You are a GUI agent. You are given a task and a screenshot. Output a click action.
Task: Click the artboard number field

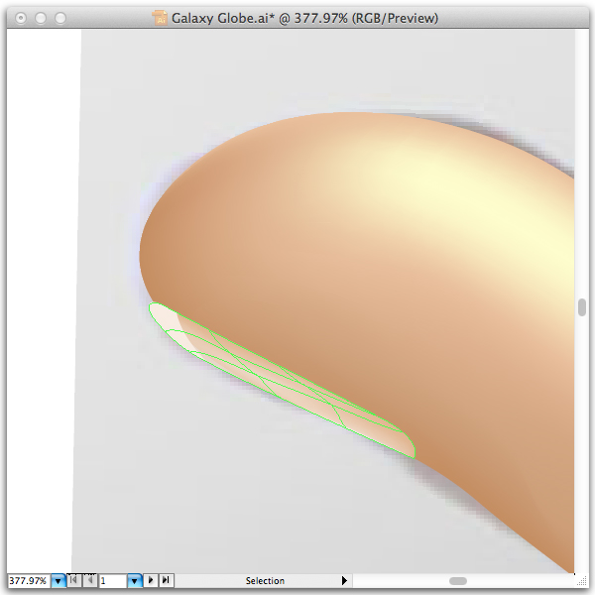click(113, 580)
